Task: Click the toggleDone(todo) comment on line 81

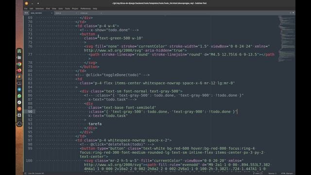Action: [112, 75]
